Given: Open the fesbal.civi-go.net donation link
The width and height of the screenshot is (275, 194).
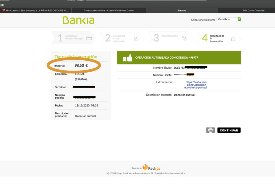Looking at the screenshot, I should pos(196,85).
